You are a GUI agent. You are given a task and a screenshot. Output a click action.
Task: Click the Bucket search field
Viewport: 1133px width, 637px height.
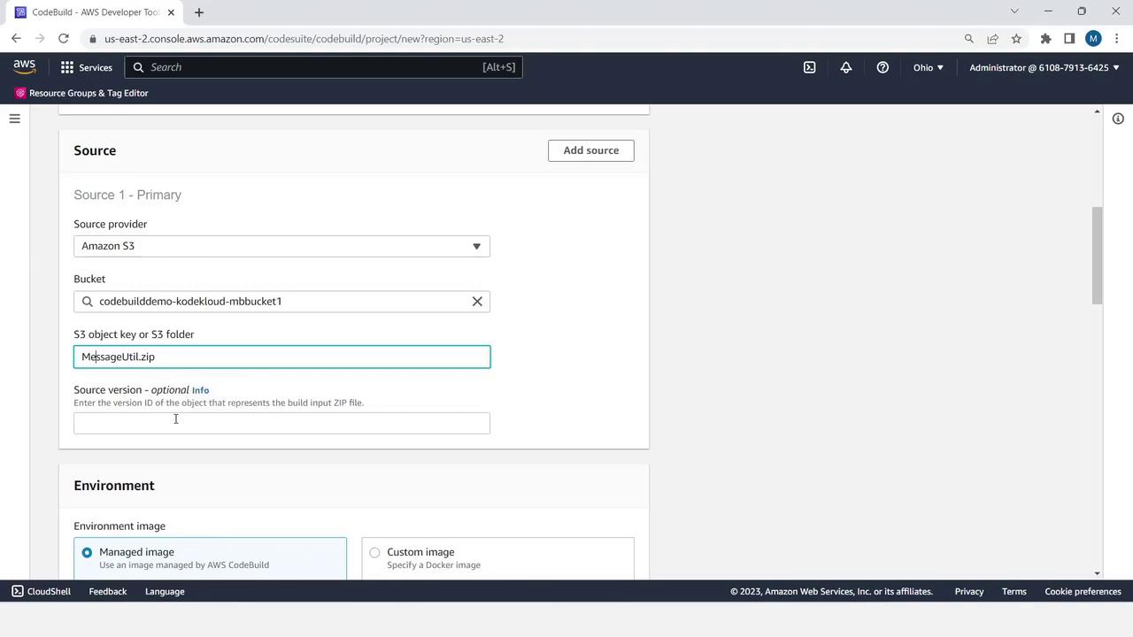tap(281, 302)
